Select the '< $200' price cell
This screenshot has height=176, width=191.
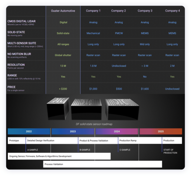(x=63, y=89)
